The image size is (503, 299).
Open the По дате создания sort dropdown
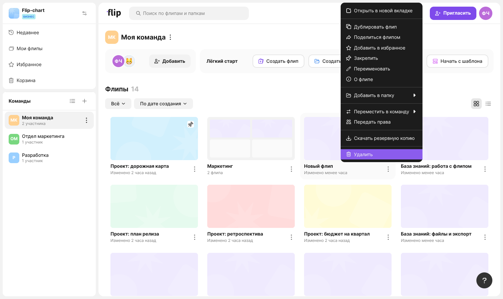point(163,104)
